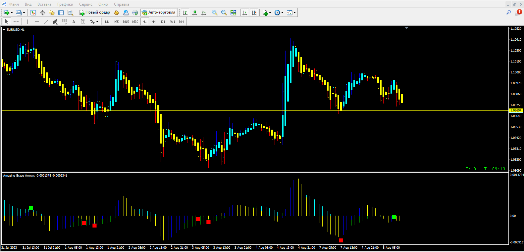Pick the Text label 'A' tool
This screenshot has height=252, width=524.
tap(74, 21)
